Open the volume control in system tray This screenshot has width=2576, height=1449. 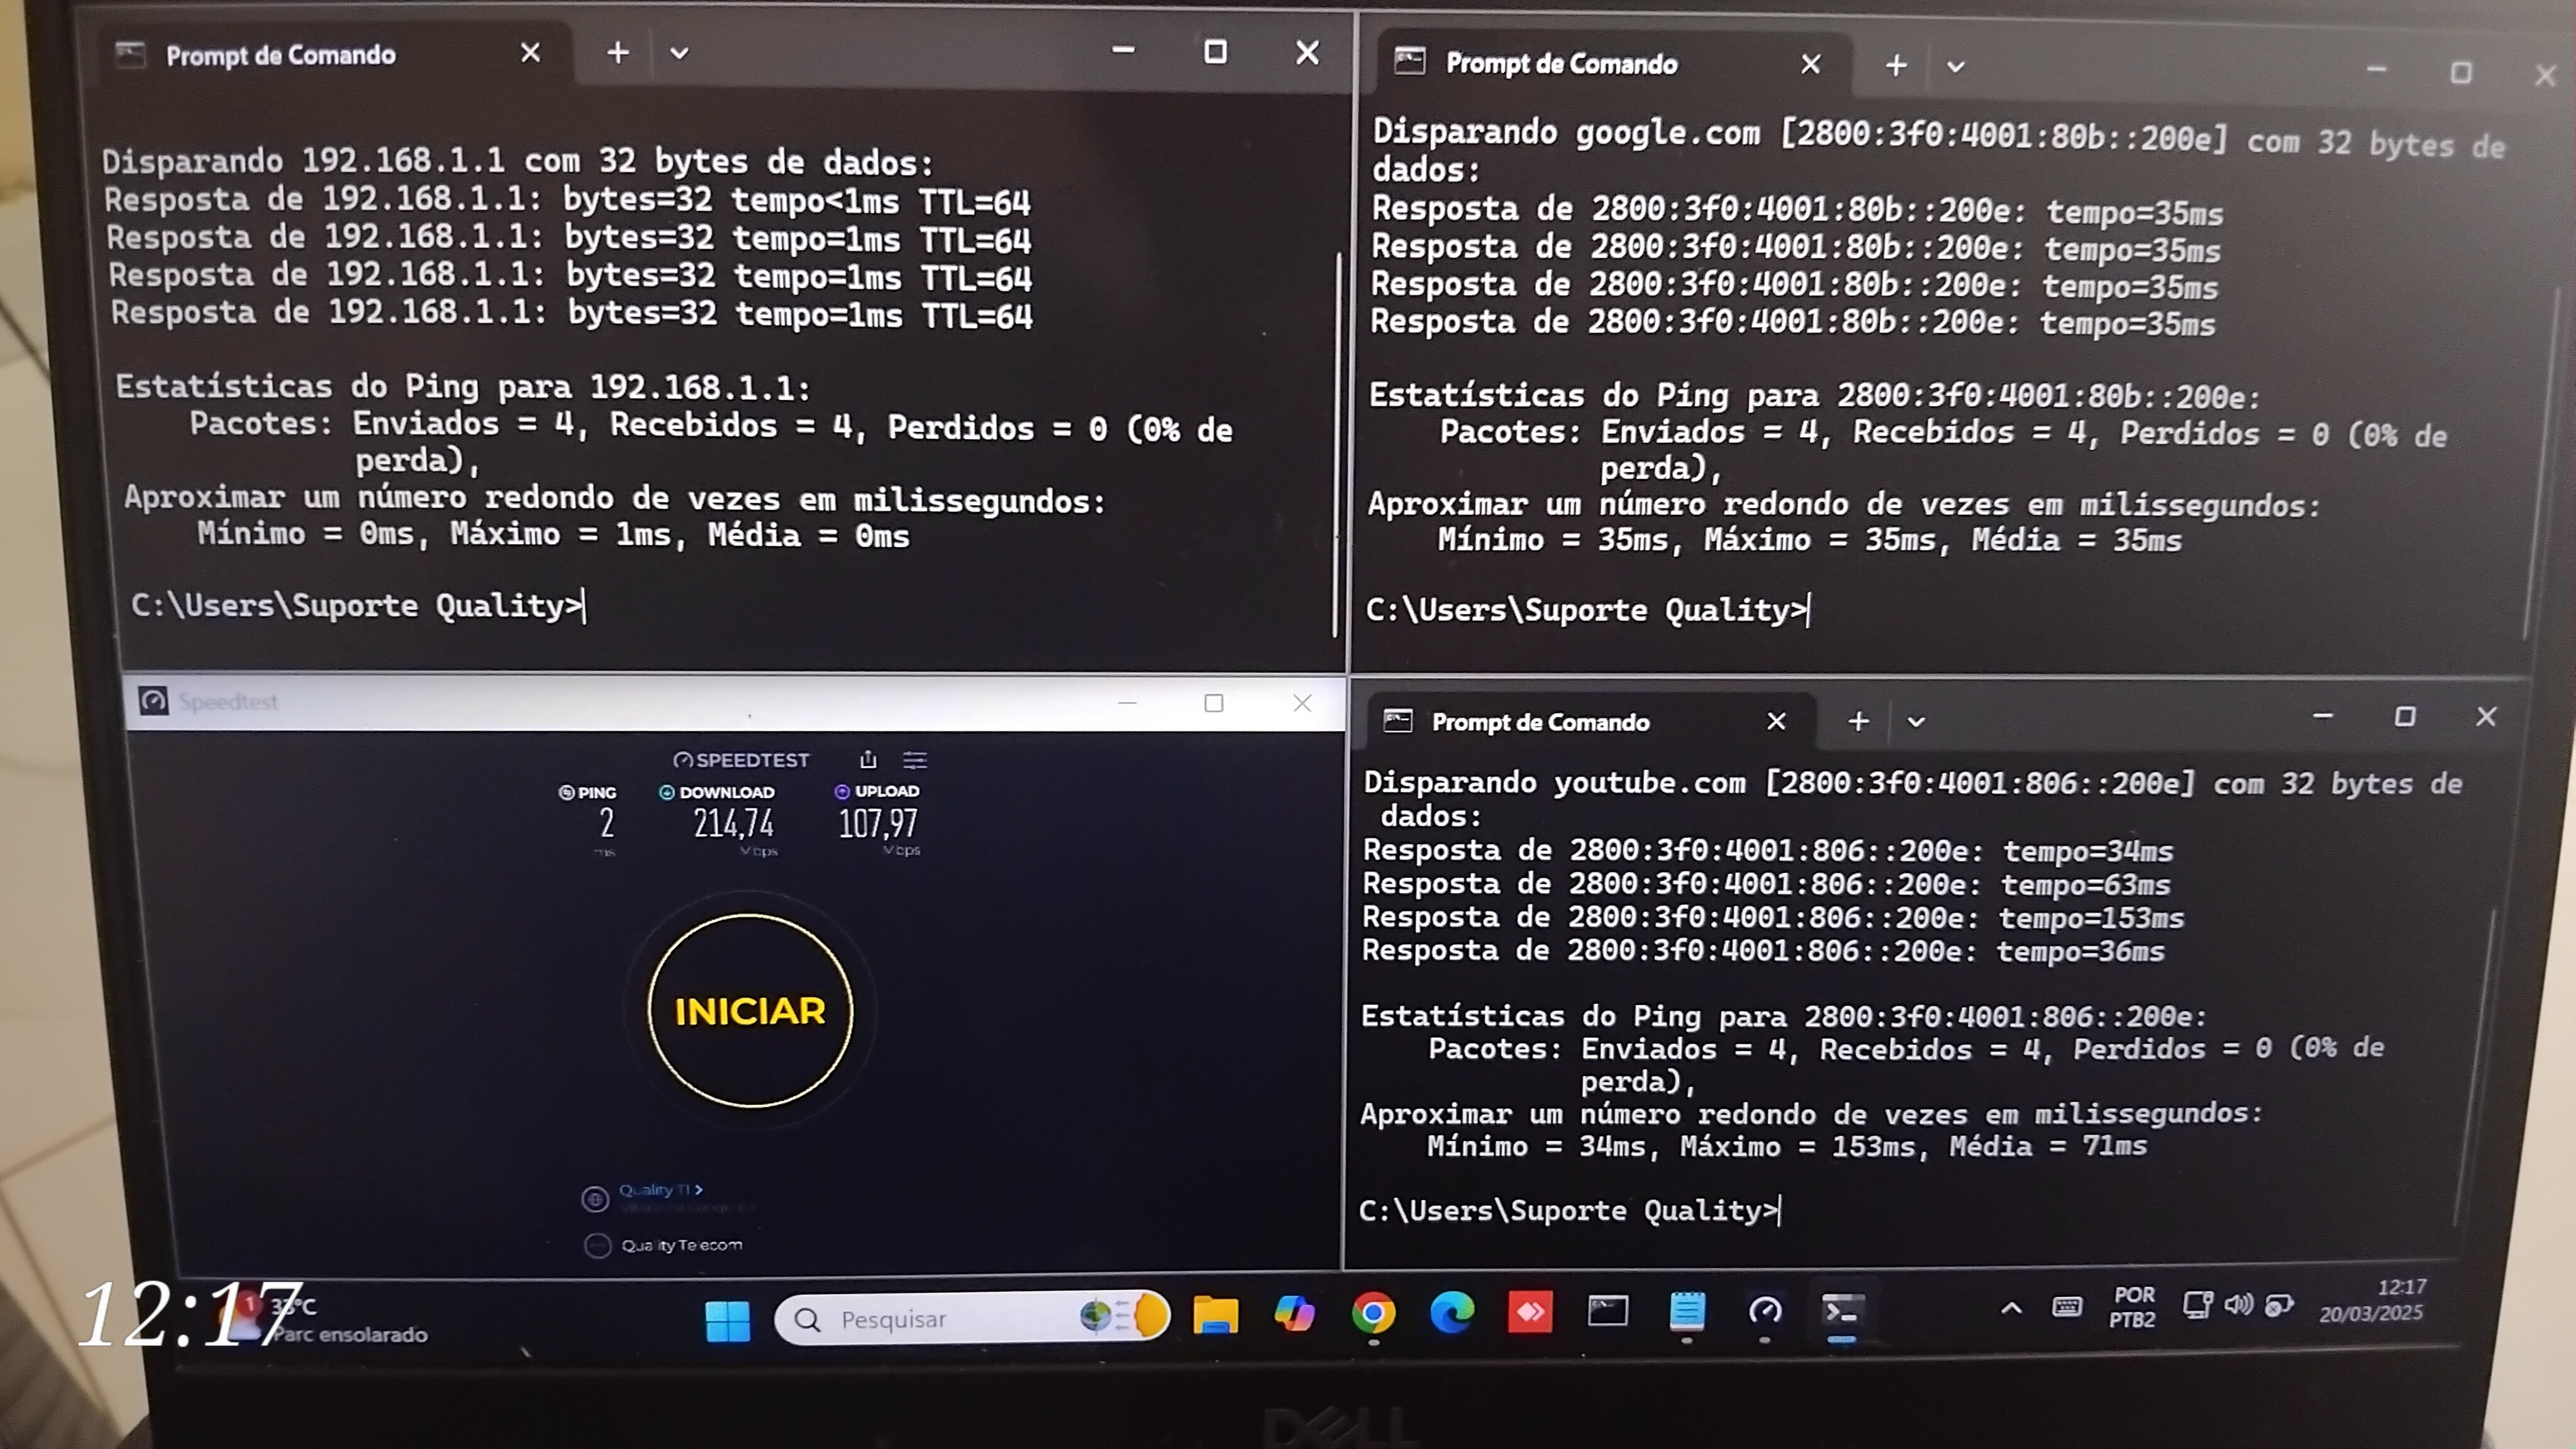(x=2239, y=1304)
